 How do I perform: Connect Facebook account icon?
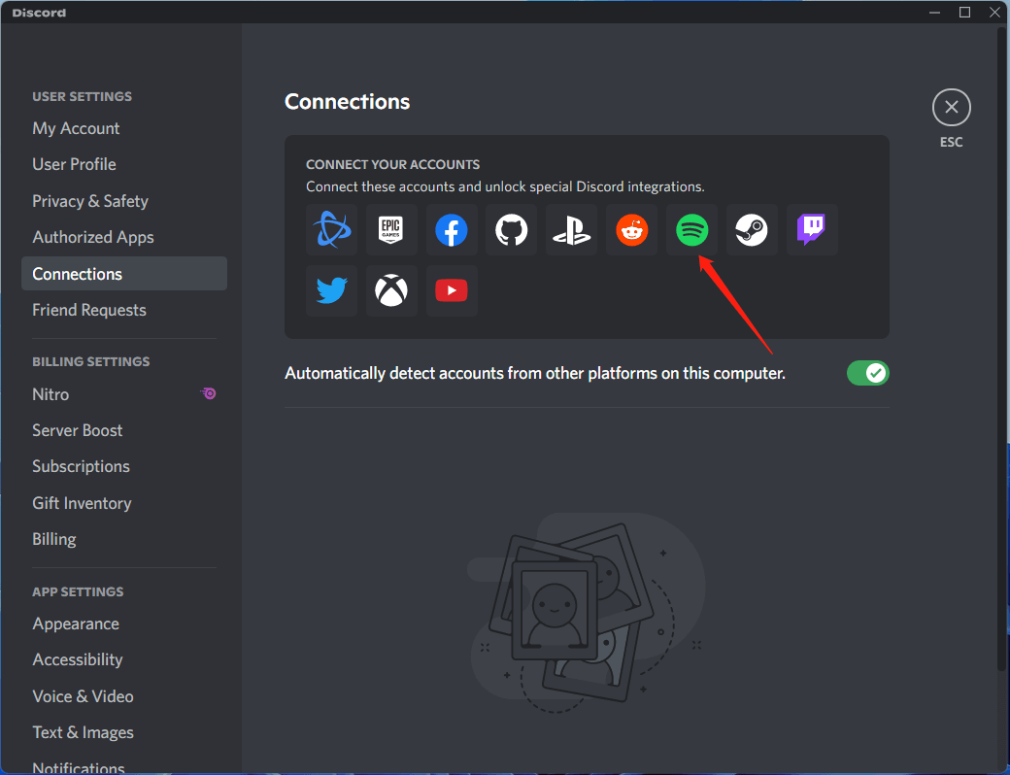tap(452, 230)
